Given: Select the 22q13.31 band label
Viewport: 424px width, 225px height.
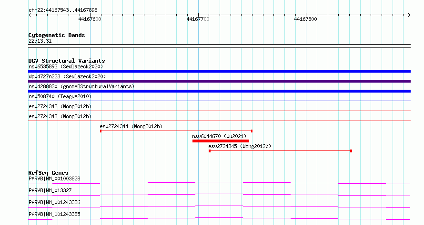Looking at the screenshot, I should tap(40, 41).
